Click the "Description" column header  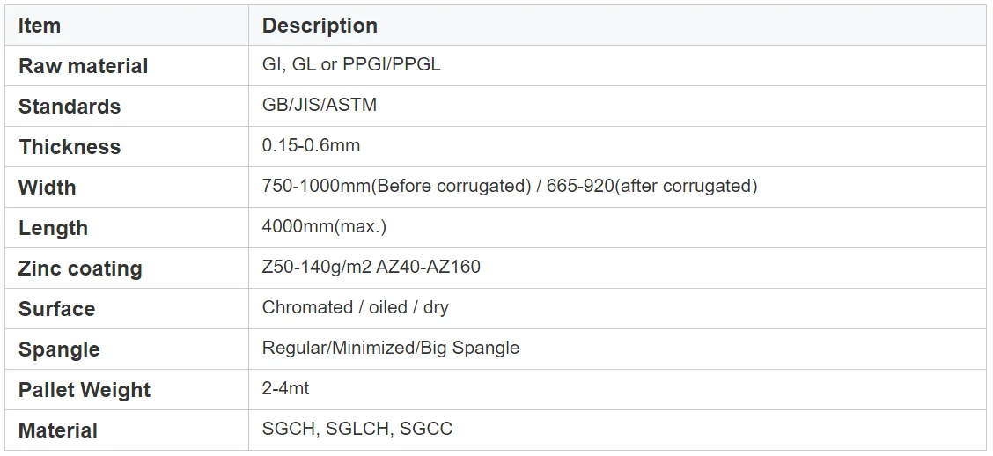[320, 26]
